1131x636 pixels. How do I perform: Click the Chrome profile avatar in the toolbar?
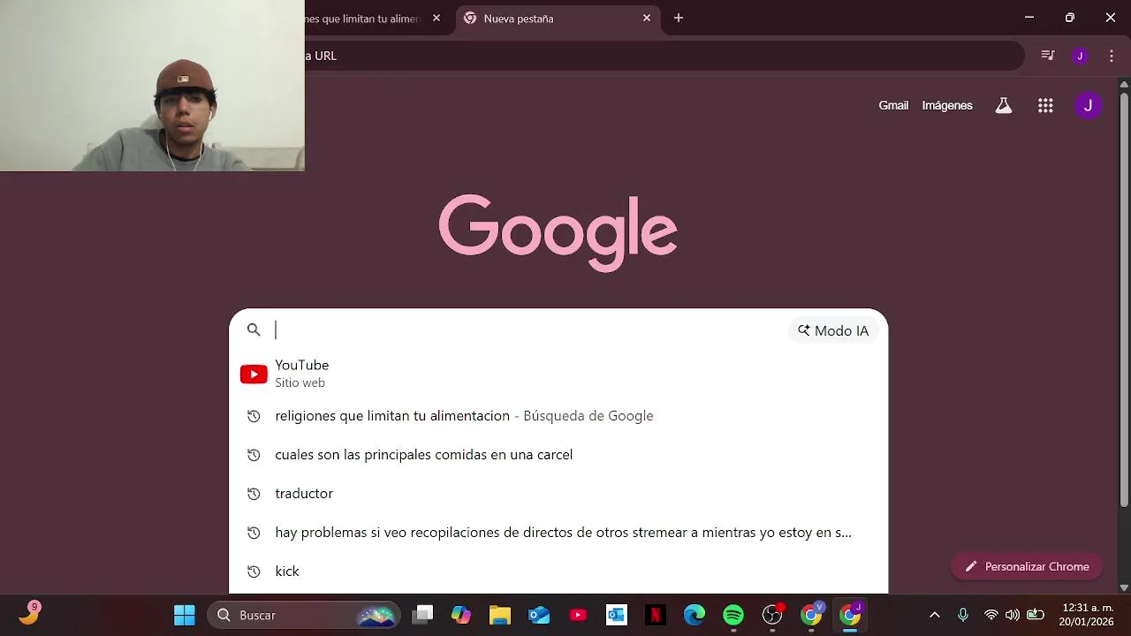[1079, 56]
